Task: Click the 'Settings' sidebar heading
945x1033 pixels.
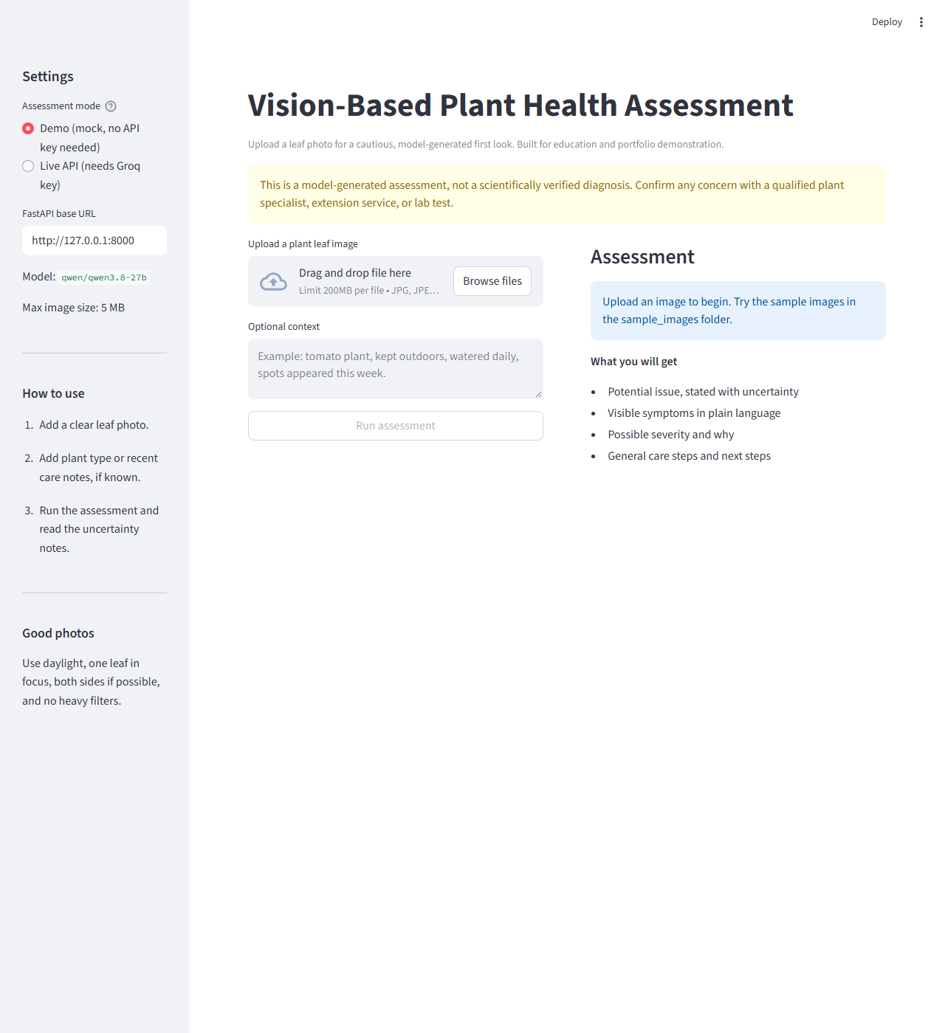Action: (x=48, y=77)
